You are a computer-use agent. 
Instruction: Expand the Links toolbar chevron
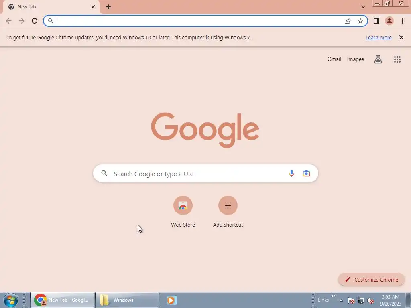click(x=334, y=296)
